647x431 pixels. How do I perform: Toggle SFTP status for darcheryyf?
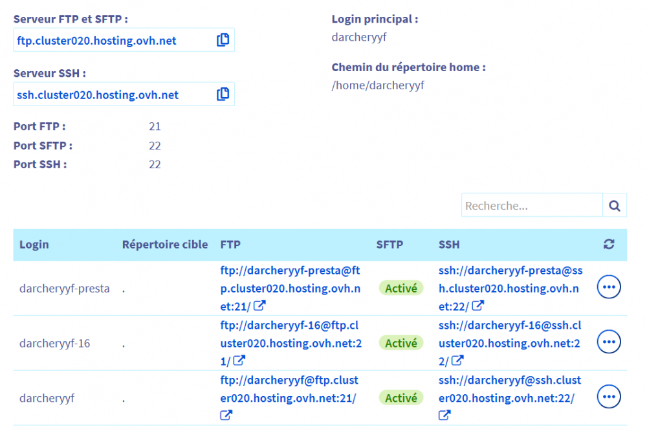tap(400, 398)
